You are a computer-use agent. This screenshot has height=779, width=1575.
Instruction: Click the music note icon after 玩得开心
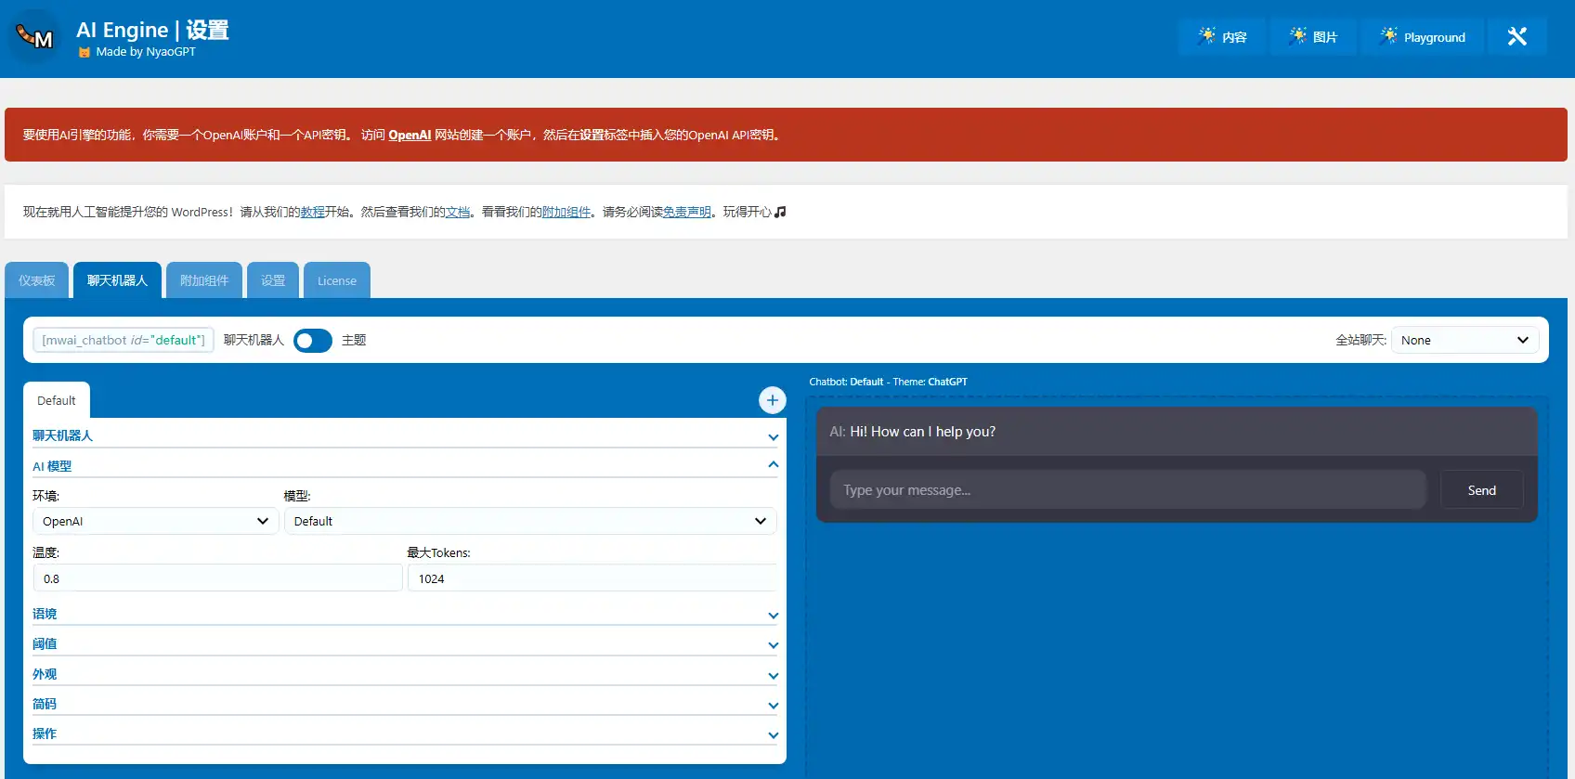pos(780,212)
